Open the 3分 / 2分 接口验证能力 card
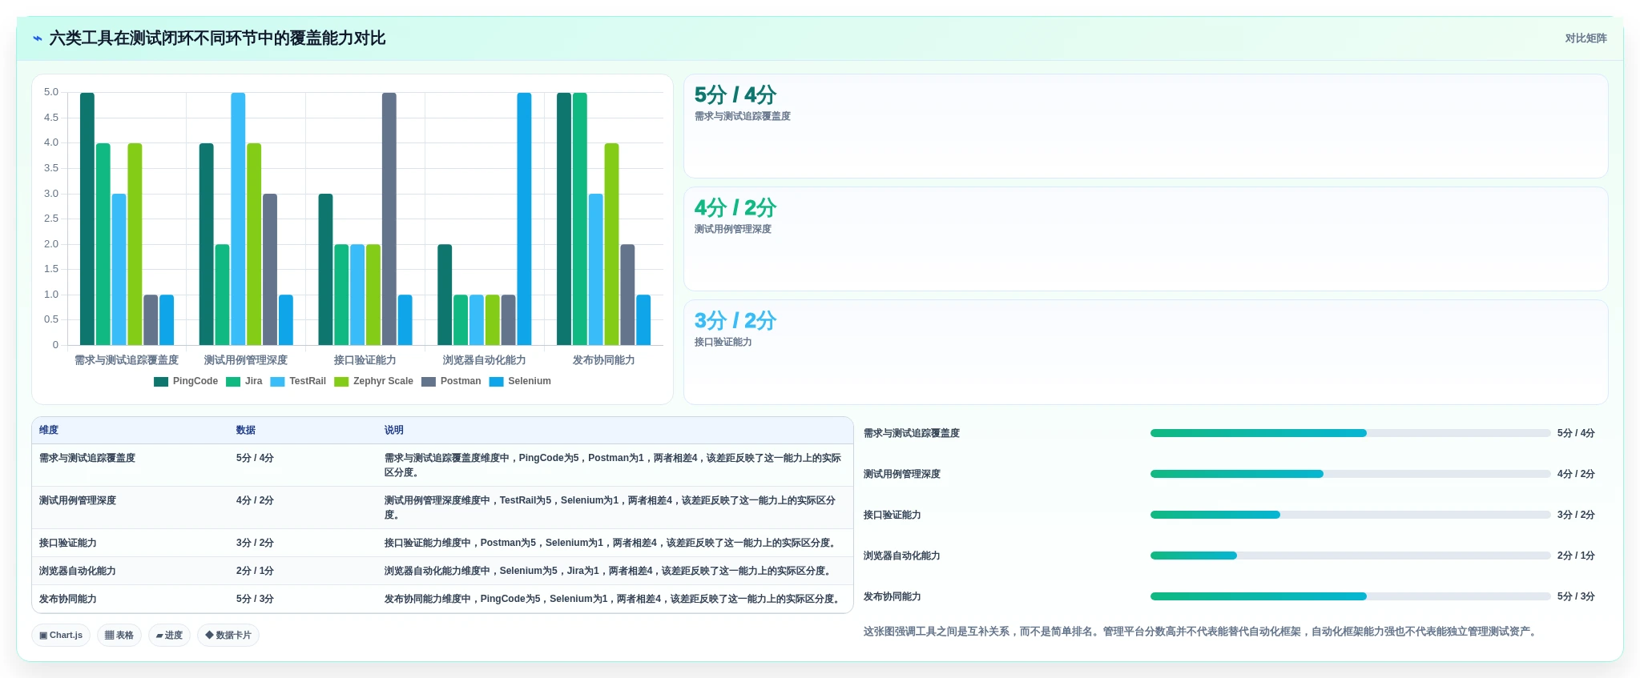Viewport: 1640px width, 678px height. 1146,352
